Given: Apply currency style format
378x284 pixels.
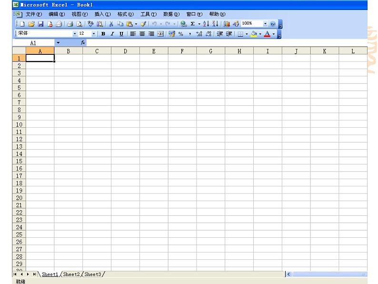Looking at the screenshot, I should (x=172, y=34).
